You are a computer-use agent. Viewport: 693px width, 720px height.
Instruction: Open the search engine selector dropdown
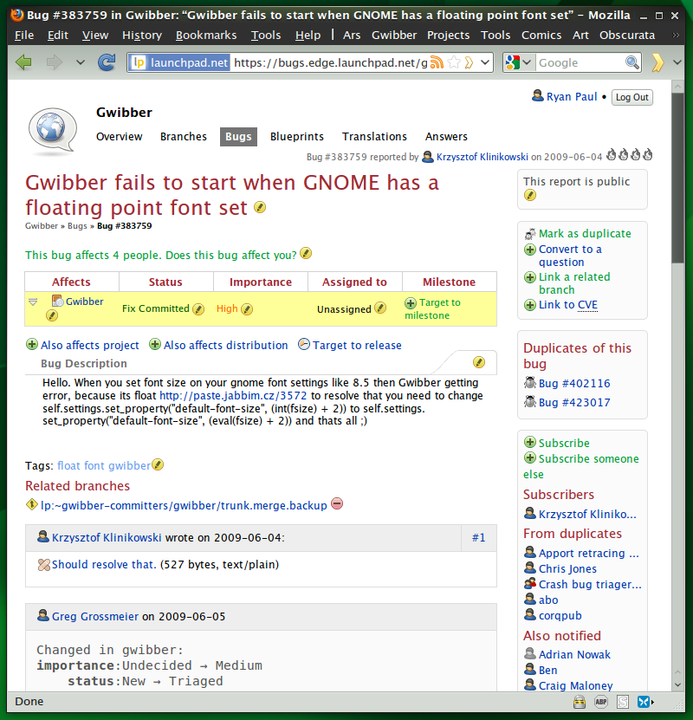[527, 62]
